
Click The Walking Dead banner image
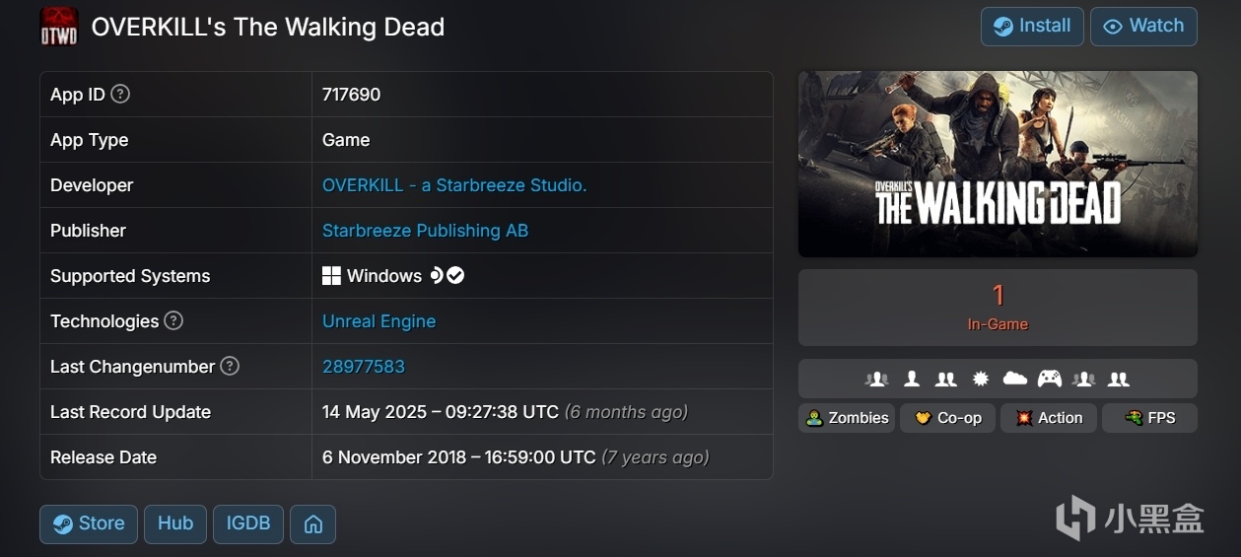[998, 164]
